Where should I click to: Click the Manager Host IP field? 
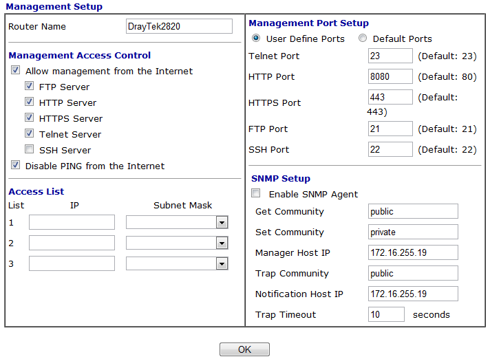coord(413,252)
